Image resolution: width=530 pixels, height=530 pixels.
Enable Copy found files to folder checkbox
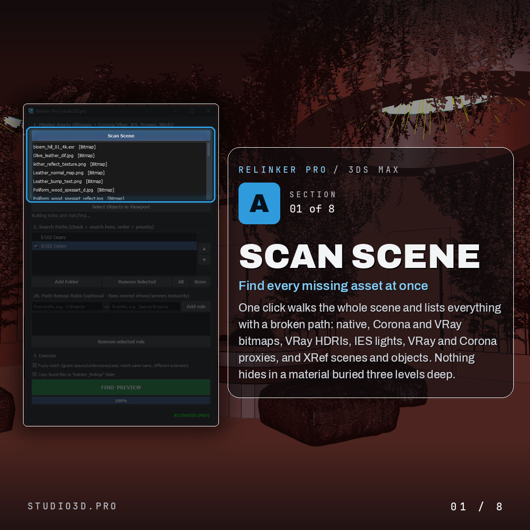[34, 374]
